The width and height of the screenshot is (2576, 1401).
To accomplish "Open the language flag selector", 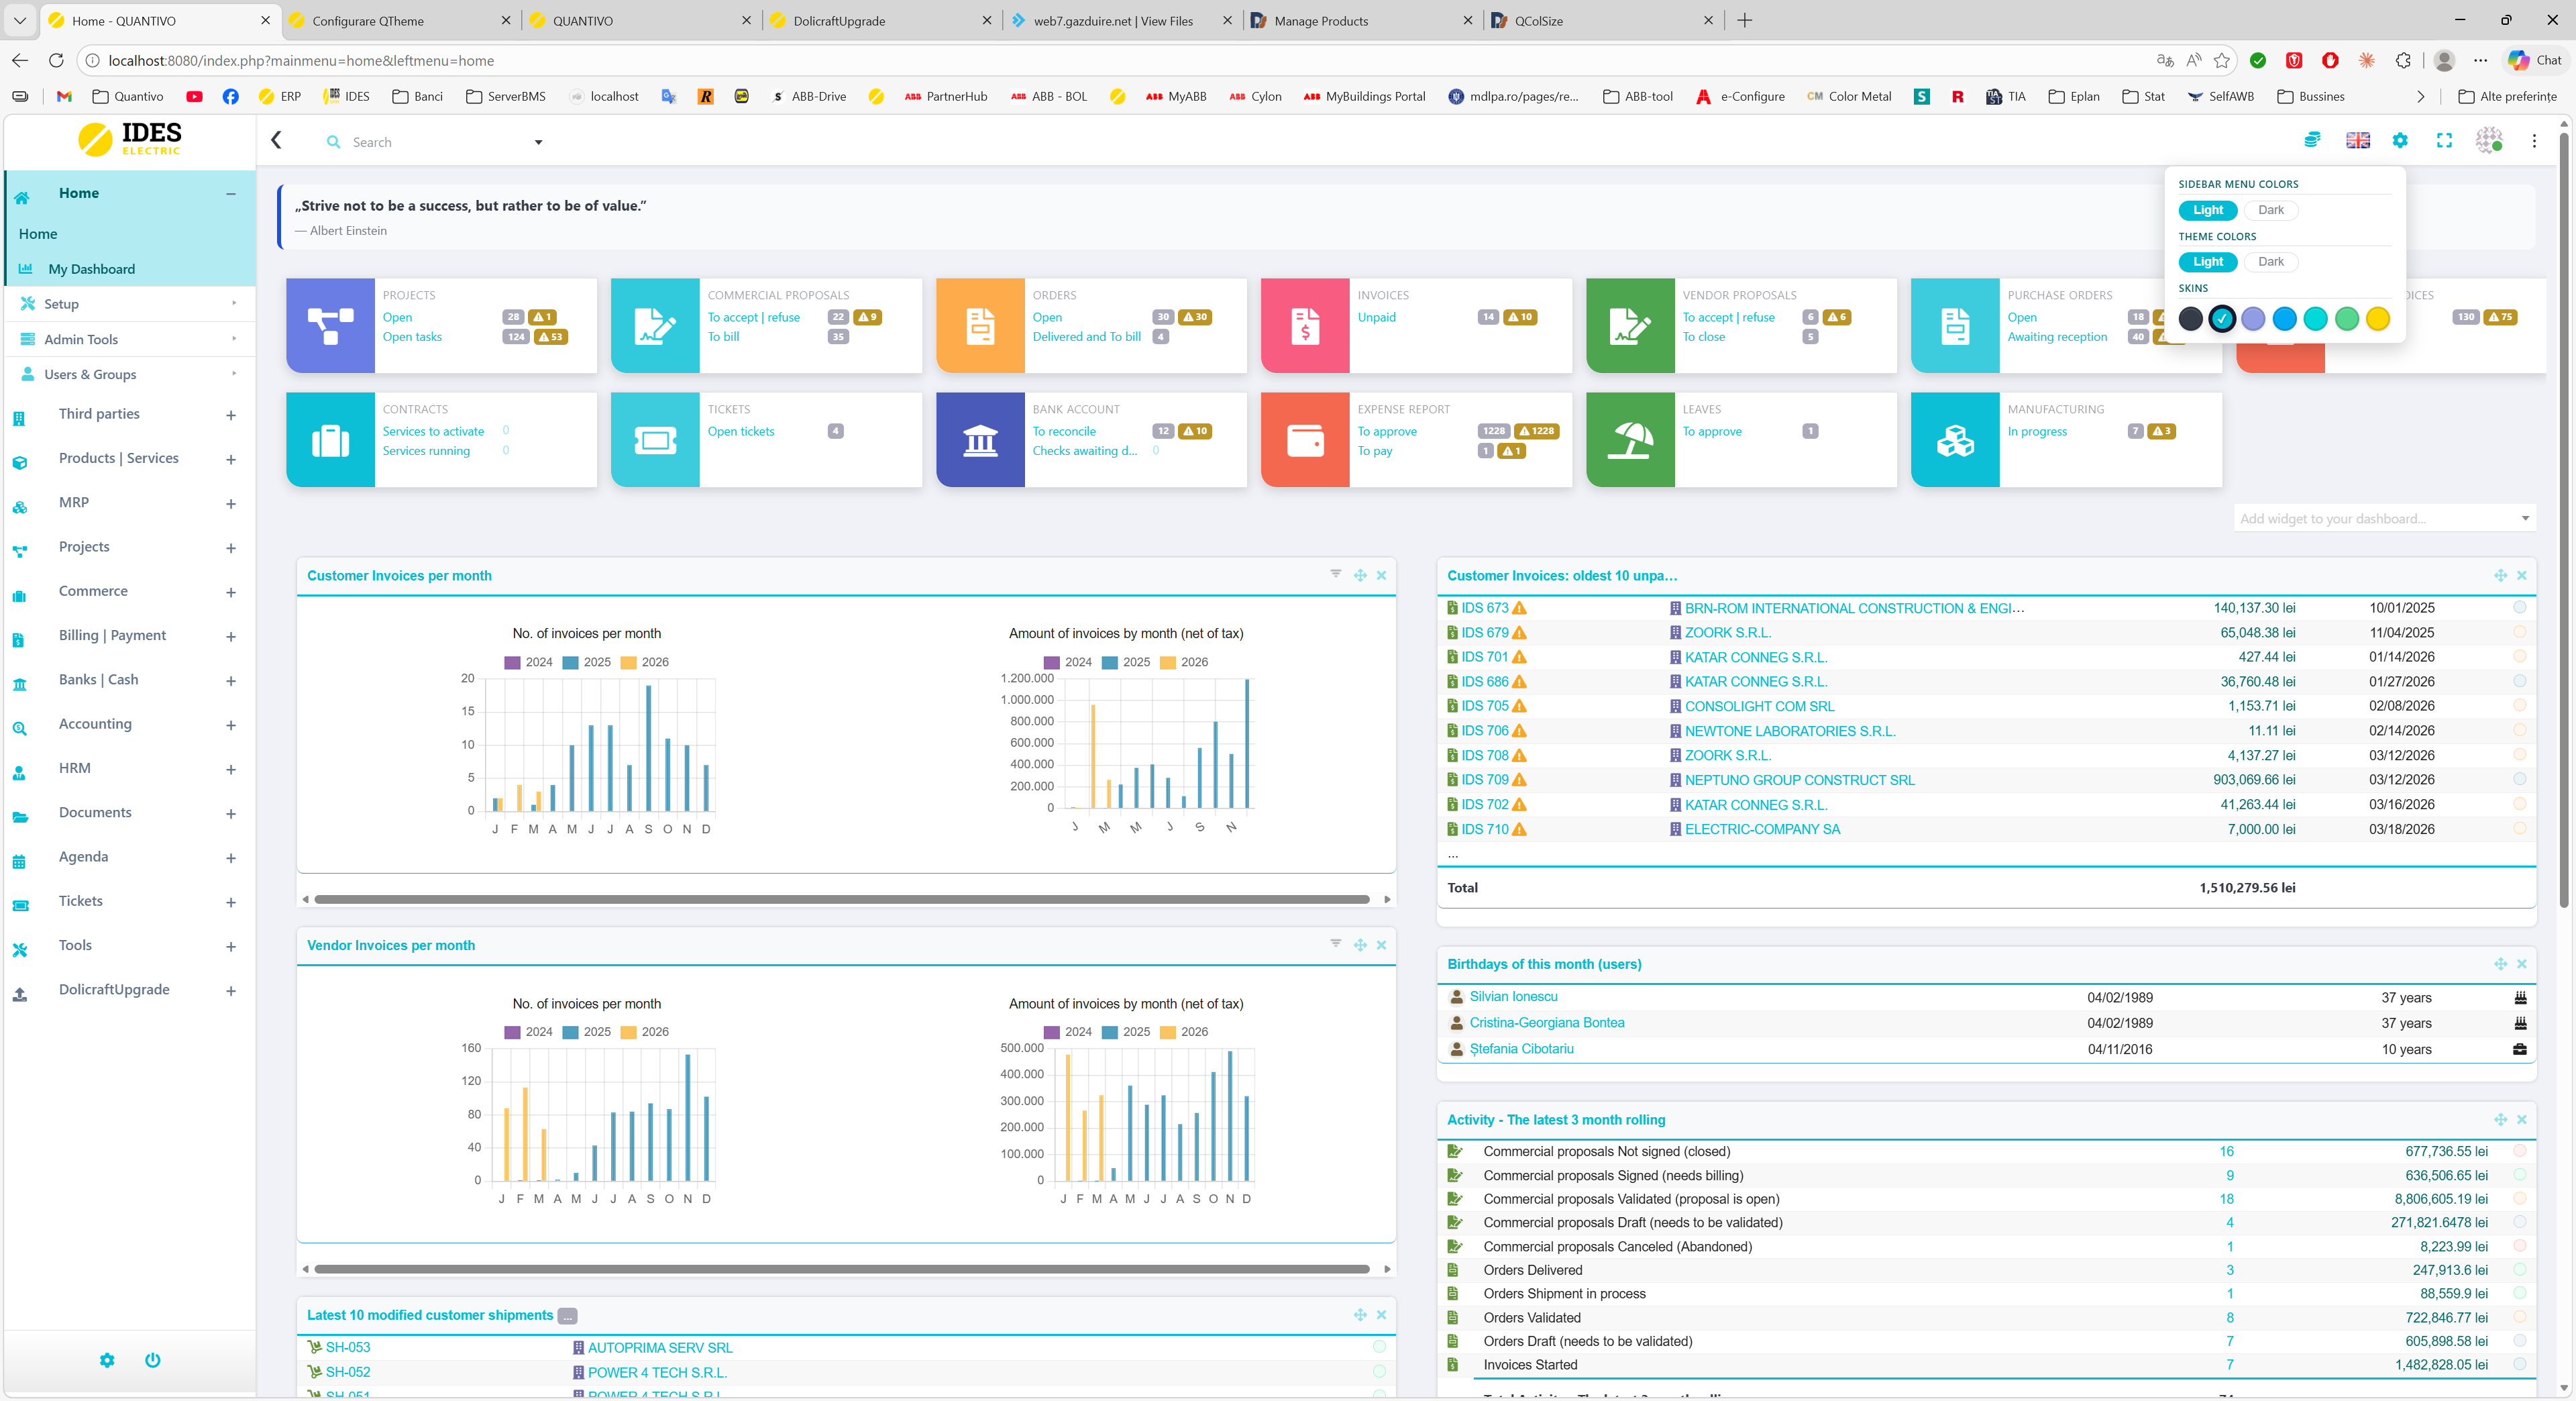I will (2357, 141).
